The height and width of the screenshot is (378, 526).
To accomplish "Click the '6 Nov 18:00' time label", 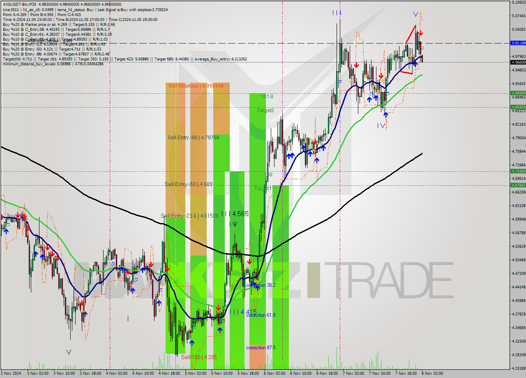I will (328, 373).
